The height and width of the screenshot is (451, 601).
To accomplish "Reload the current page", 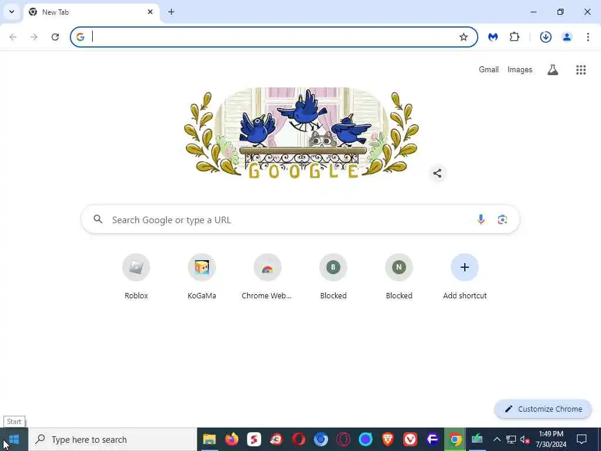I will 55,37.
